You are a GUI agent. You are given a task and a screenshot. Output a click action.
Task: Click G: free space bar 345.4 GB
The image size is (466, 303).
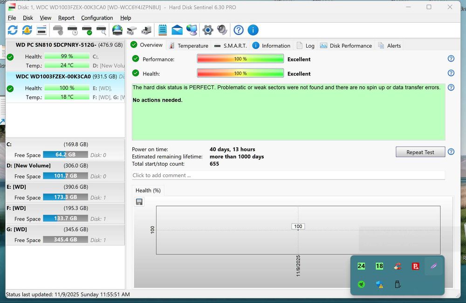click(65, 239)
